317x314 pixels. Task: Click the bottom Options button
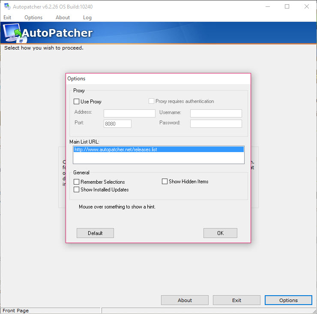[288, 300]
